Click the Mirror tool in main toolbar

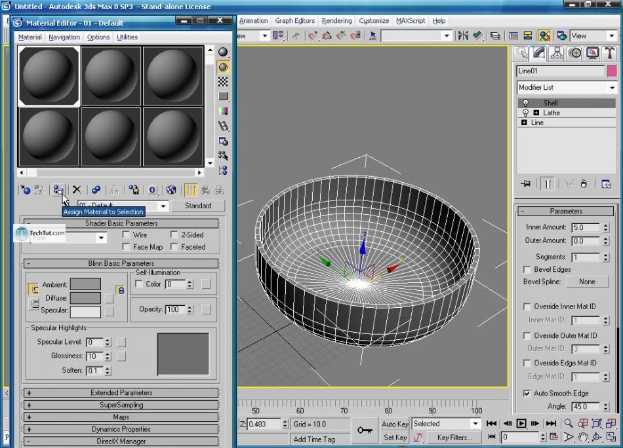(x=463, y=36)
